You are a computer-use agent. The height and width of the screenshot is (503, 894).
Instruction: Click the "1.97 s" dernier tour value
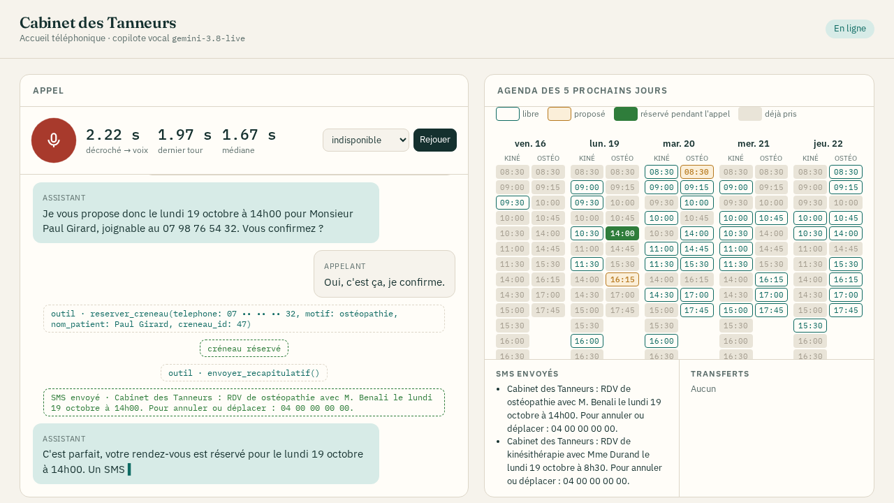point(184,135)
